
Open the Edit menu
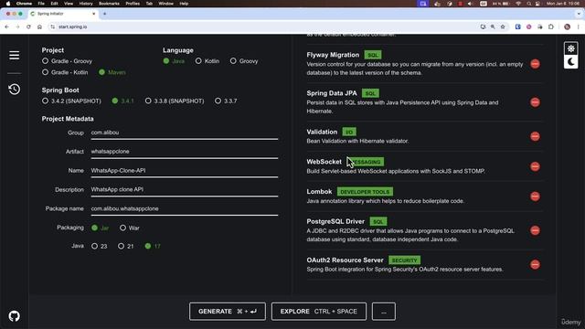[x=55, y=4]
